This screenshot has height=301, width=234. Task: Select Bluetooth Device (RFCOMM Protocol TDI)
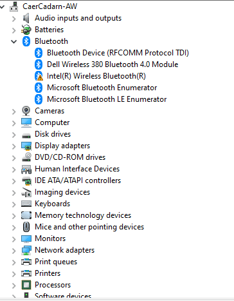(118, 53)
